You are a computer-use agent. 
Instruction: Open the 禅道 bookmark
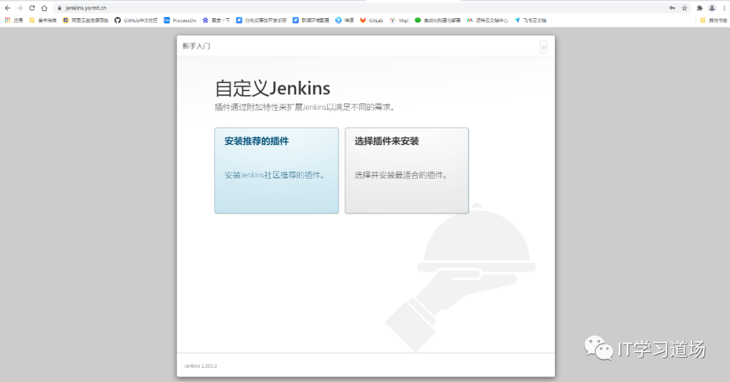pyautogui.click(x=345, y=20)
